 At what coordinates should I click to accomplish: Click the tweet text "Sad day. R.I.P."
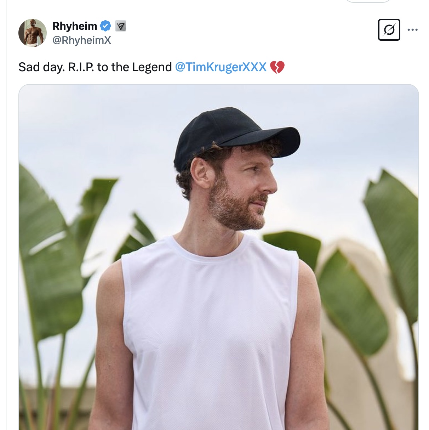56,67
